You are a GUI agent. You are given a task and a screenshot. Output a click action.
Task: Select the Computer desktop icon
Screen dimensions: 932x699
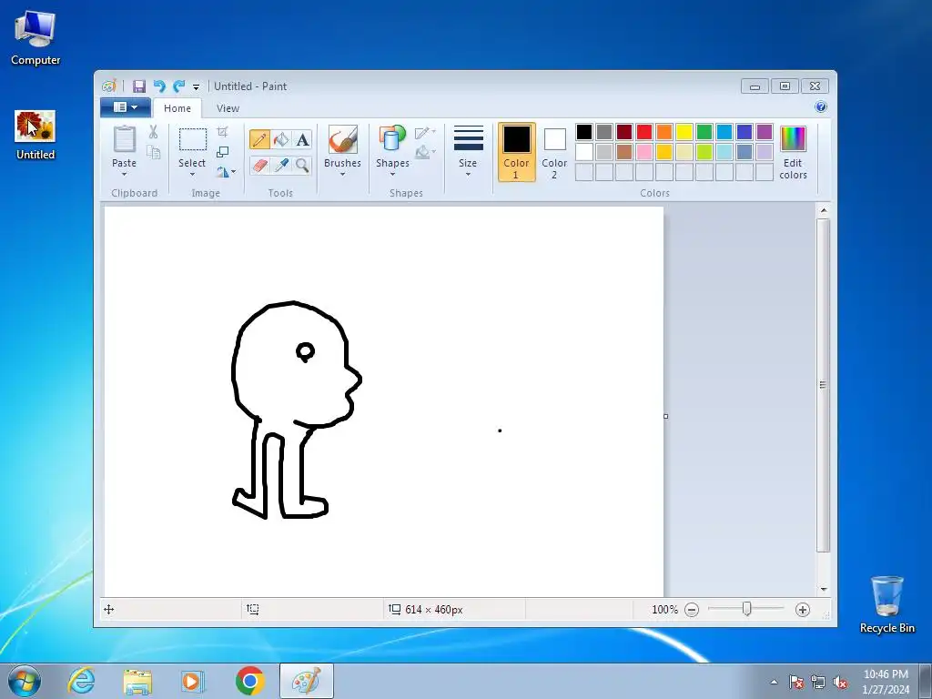(x=35, y=38)
